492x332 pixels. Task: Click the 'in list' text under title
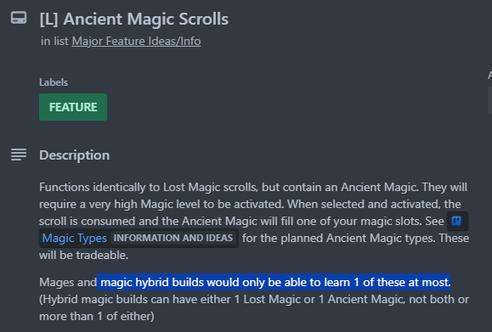[54, 41]
